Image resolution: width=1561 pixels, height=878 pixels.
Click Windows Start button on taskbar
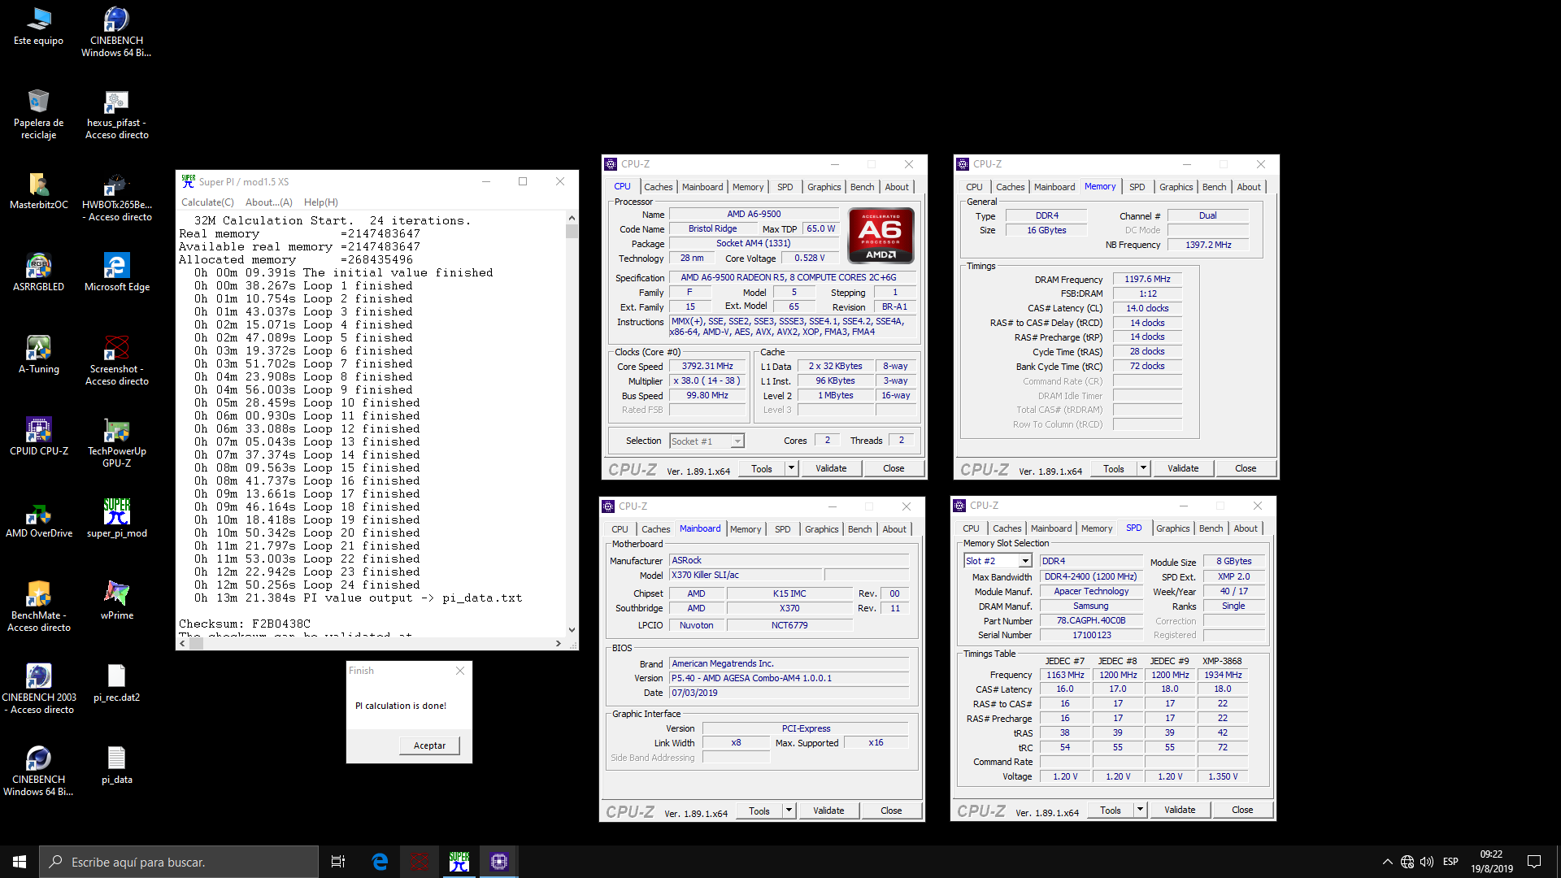point(20,862)
